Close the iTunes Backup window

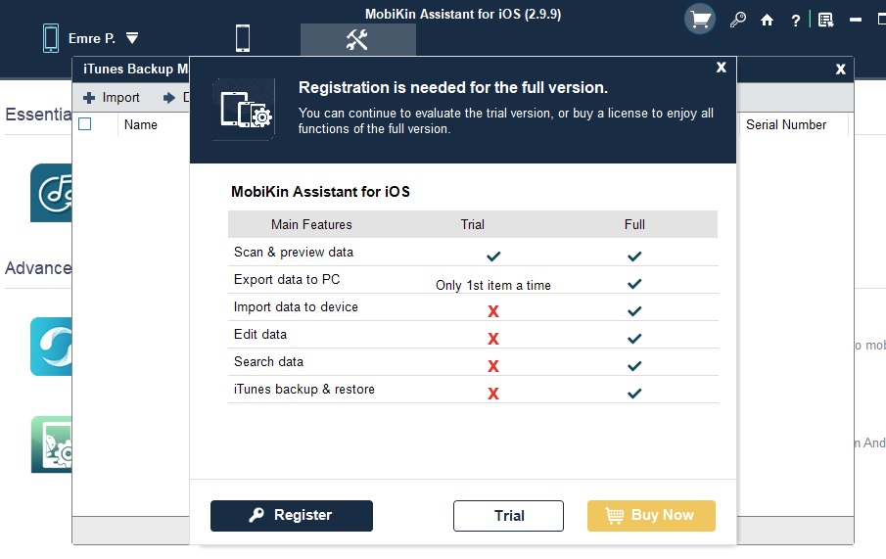(841, 69)
